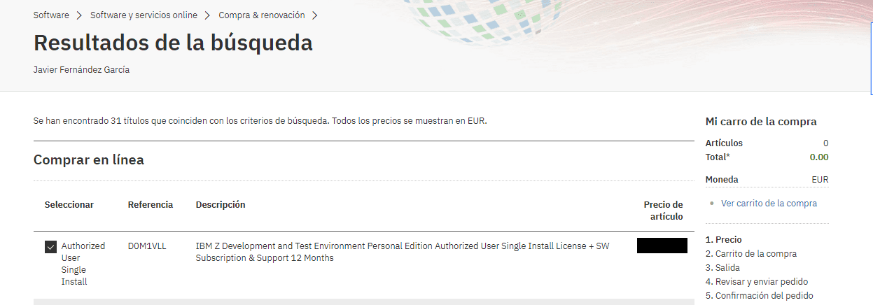The height and width of the screenshot is (305, 873).
Task: Click the horizontal scrollbar below the results table
Action: click(364, 302)
